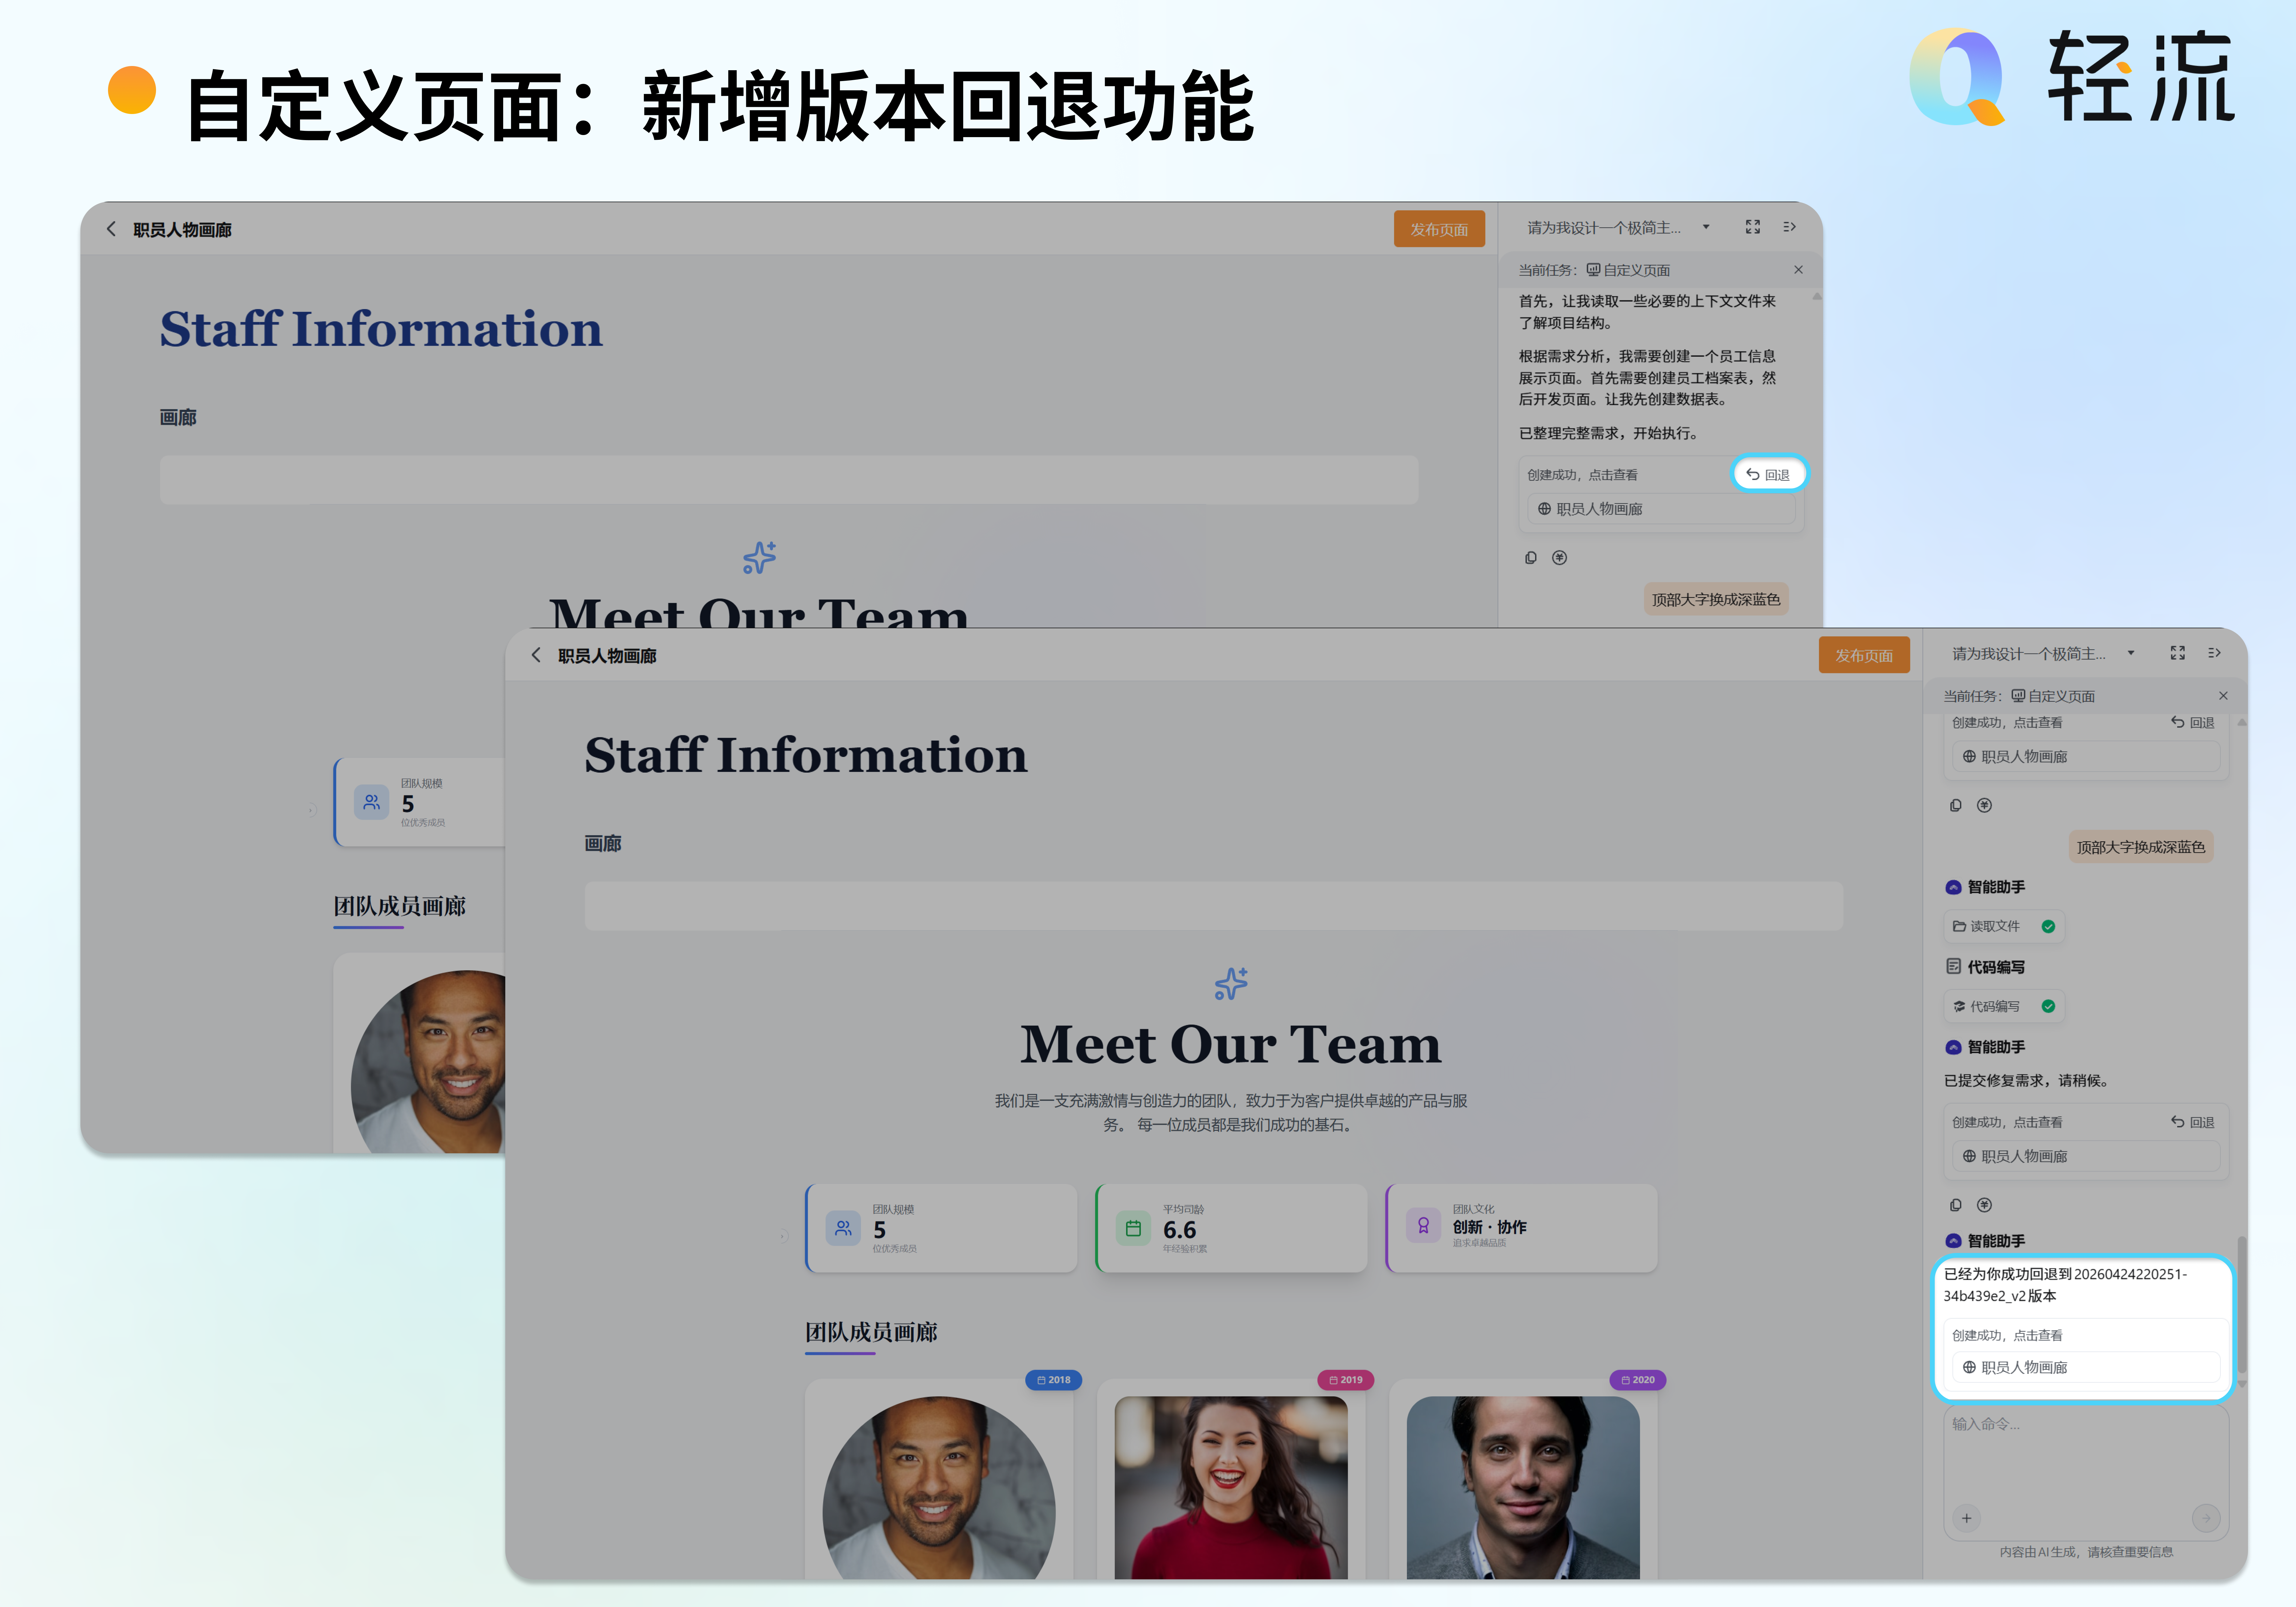The image size is (2296, 1607).
Task: Click the fullscreen expand icon in front window chat header
Action: click(x=2178, y=653)
